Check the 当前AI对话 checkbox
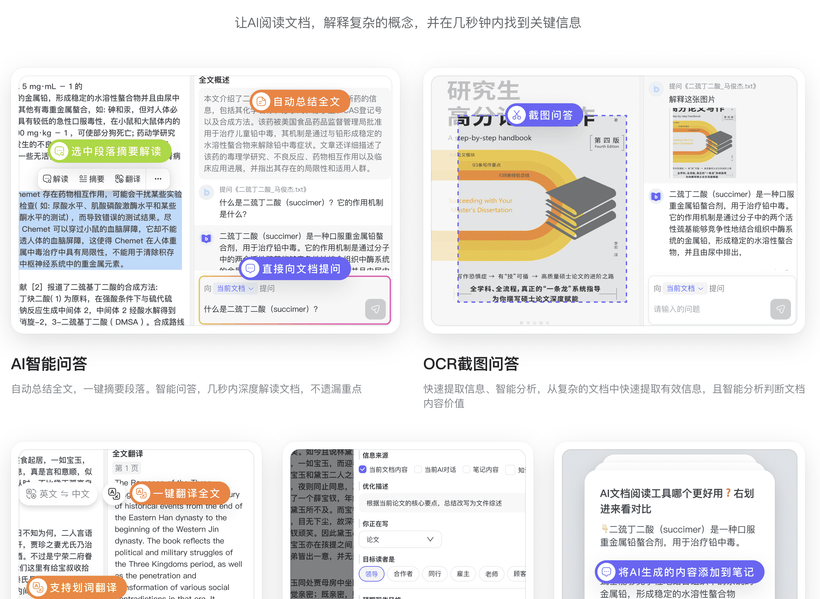Viewport: 820px width, 599px height. [x=418, y=470]
